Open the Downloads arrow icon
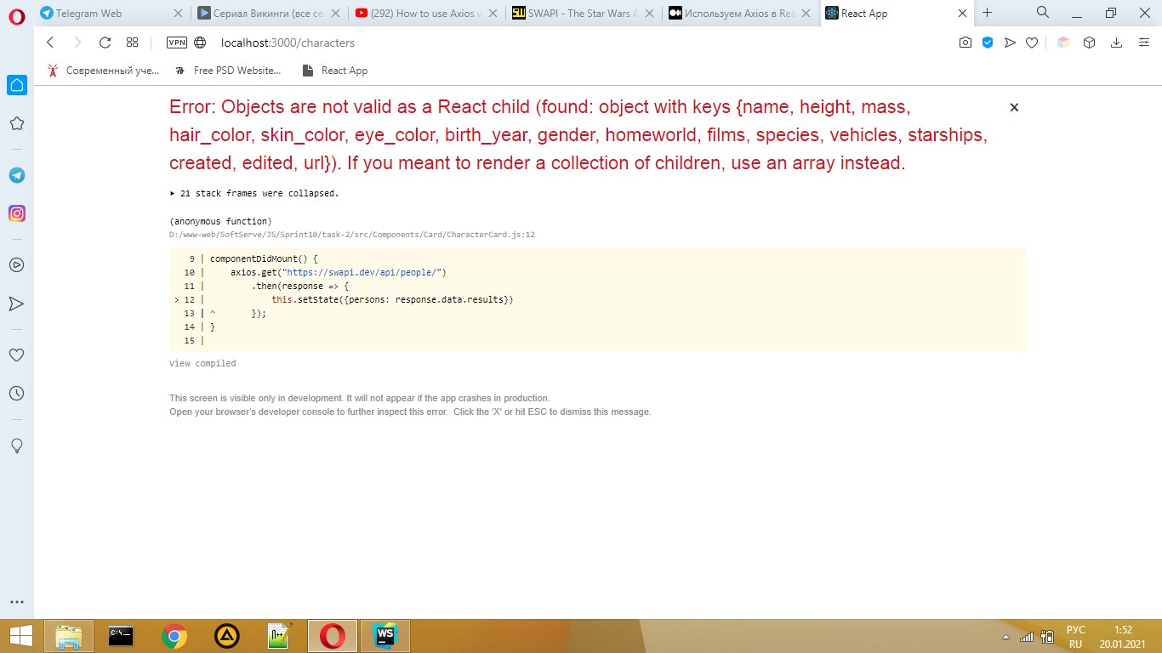 [x=1117, y=43]
